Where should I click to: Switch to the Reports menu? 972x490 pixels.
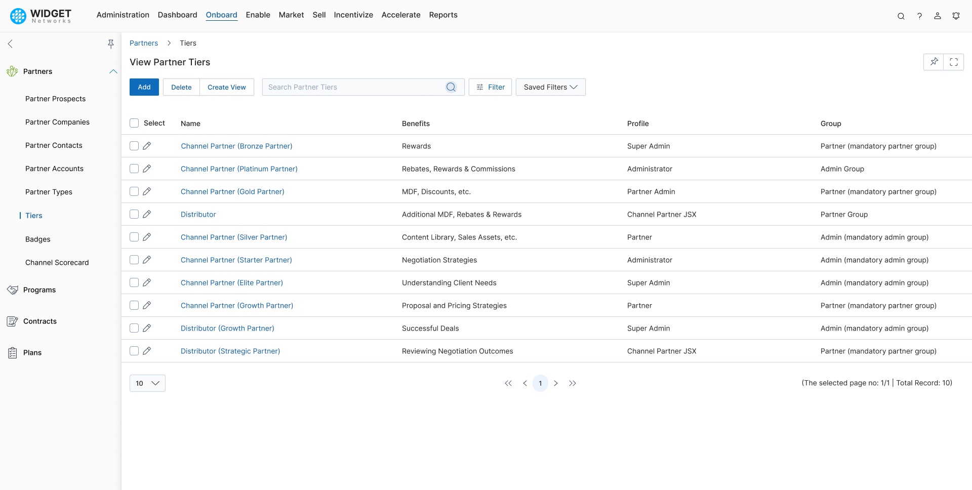443,15
